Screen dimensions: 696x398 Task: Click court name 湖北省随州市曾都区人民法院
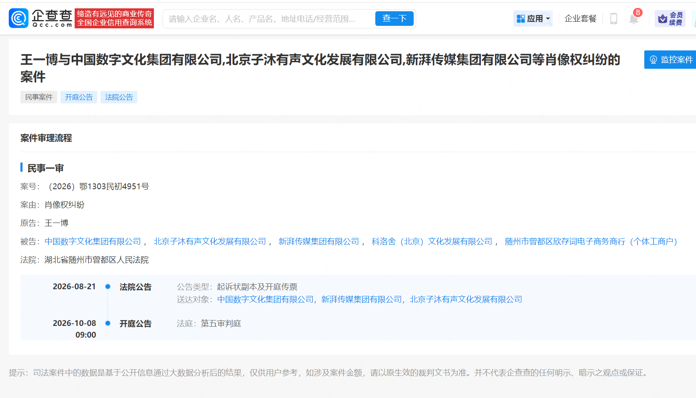pos(97,260)
